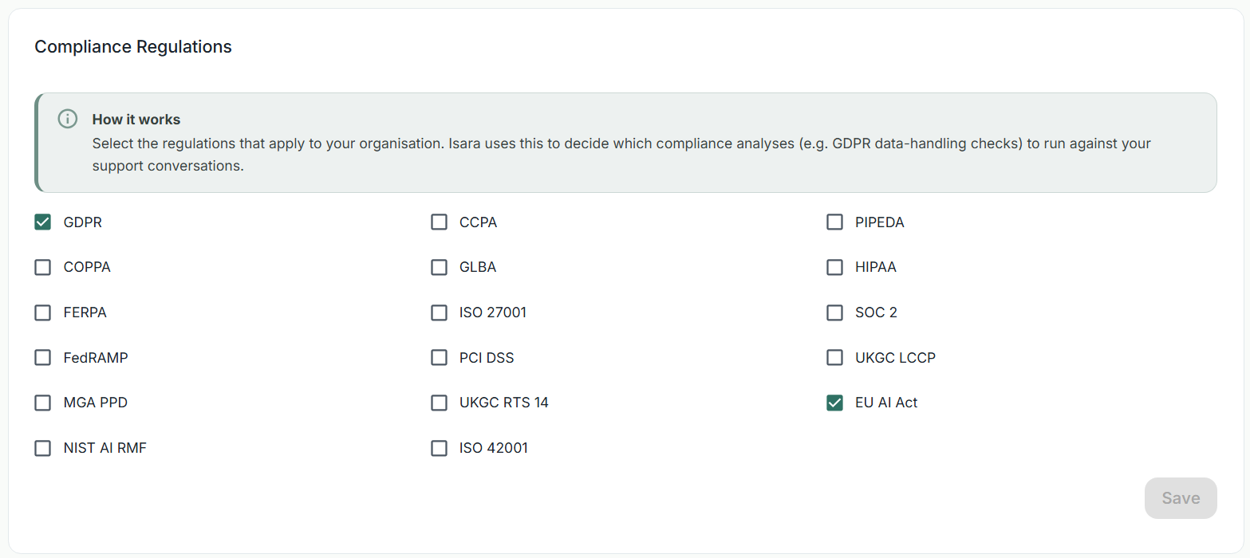
Task: Check the GLBA regulation box
Action: (x=439, y=267)
